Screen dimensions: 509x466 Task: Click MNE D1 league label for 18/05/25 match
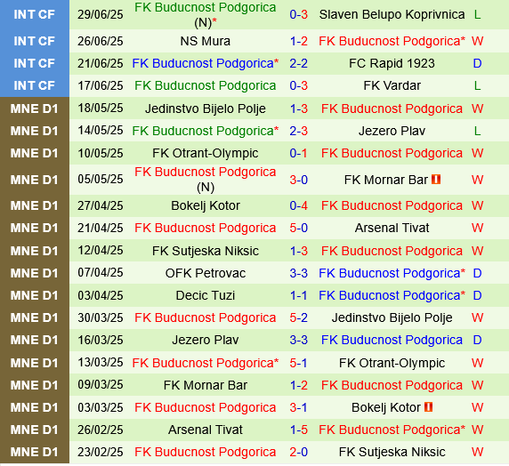tap(35, 108)
